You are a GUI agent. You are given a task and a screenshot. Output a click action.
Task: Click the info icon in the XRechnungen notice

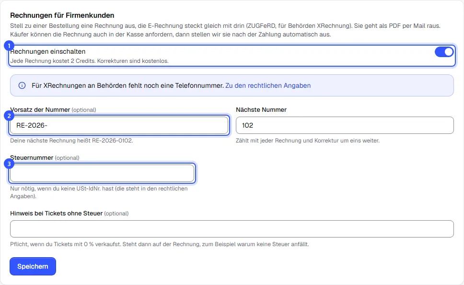[x=22, y=85]
